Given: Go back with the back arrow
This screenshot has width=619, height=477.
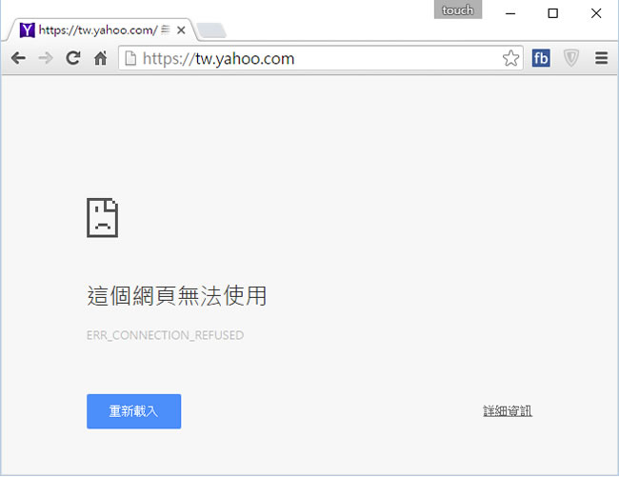Looking at the screenshot, I should pyautogui.click(x=18, y=58).
